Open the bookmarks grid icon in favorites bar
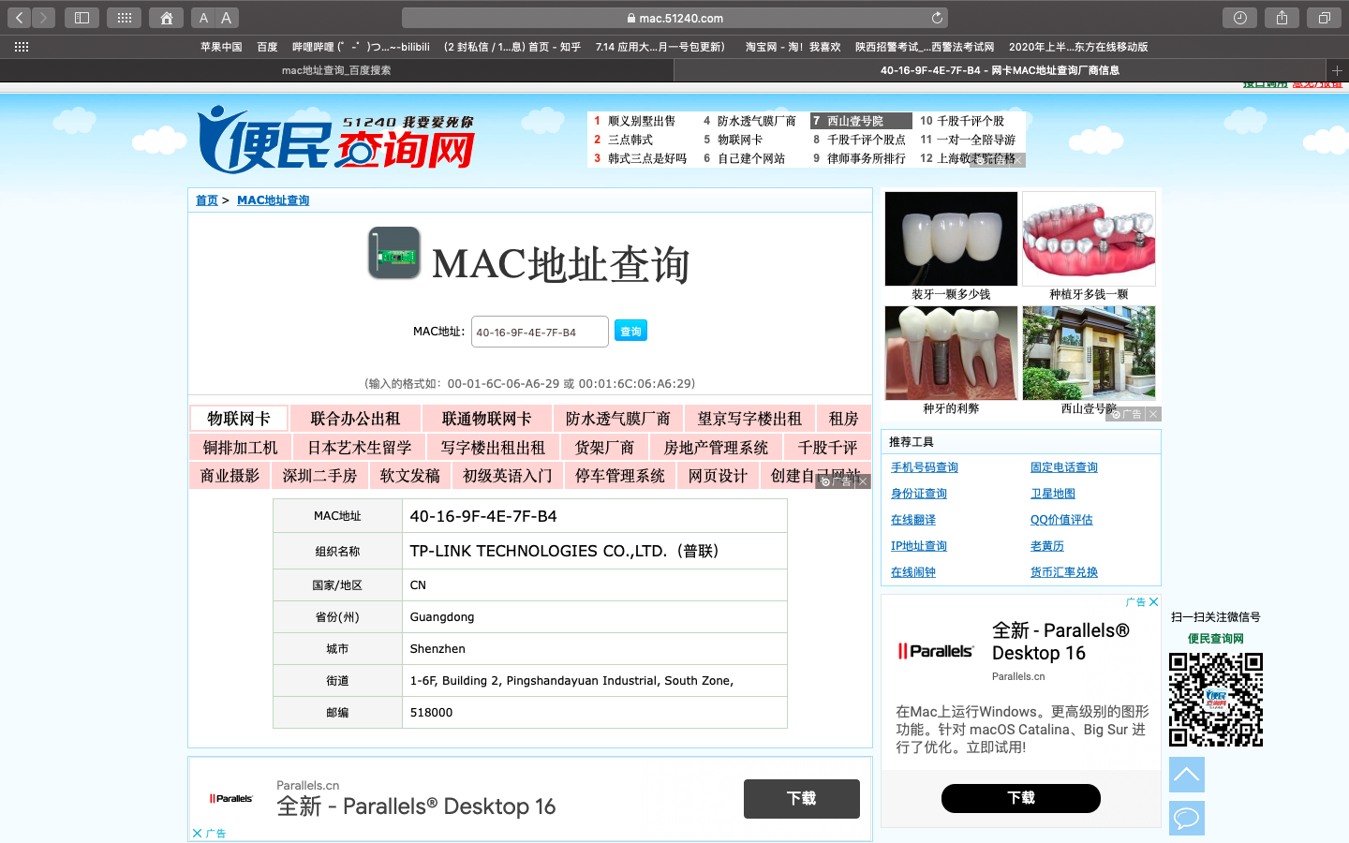1349x843 pixels. (x=22, y=47)
